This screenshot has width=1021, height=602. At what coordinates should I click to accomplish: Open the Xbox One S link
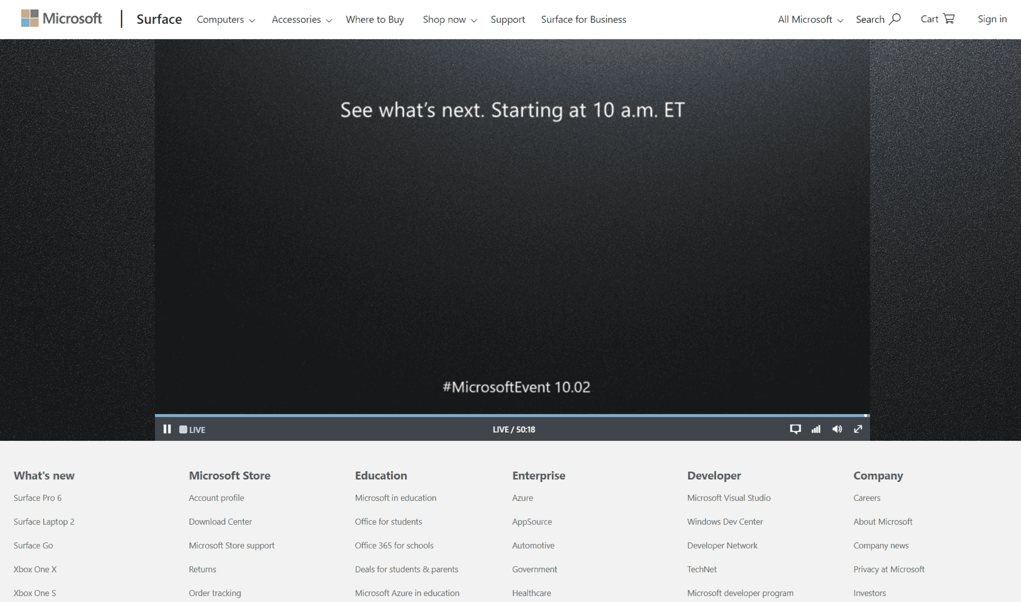coord(35,593)
